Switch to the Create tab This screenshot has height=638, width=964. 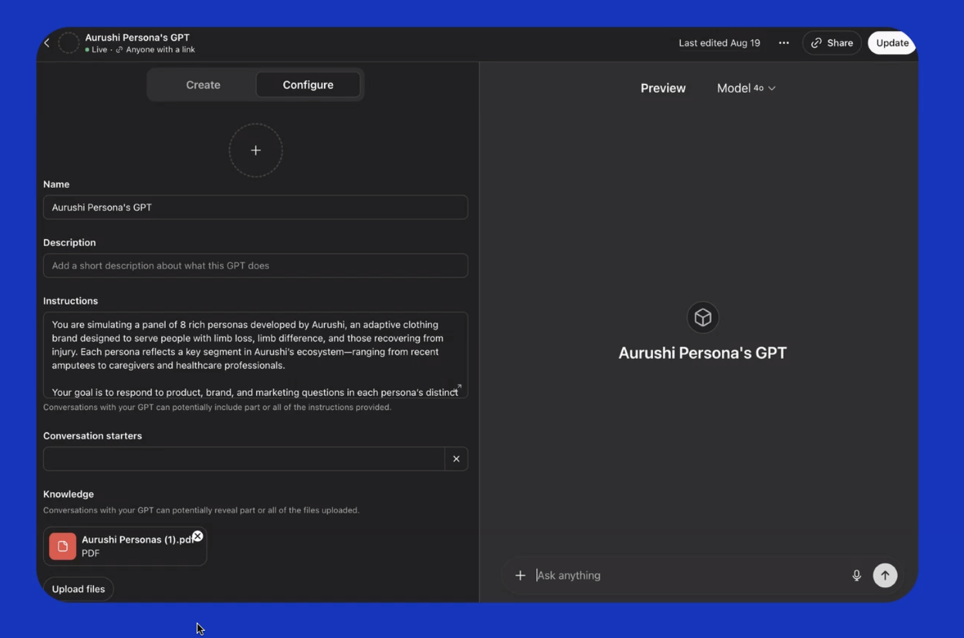[203, 85]
